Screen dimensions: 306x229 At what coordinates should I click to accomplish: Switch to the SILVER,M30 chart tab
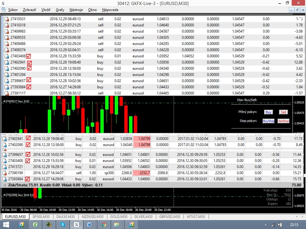point(143,216)
